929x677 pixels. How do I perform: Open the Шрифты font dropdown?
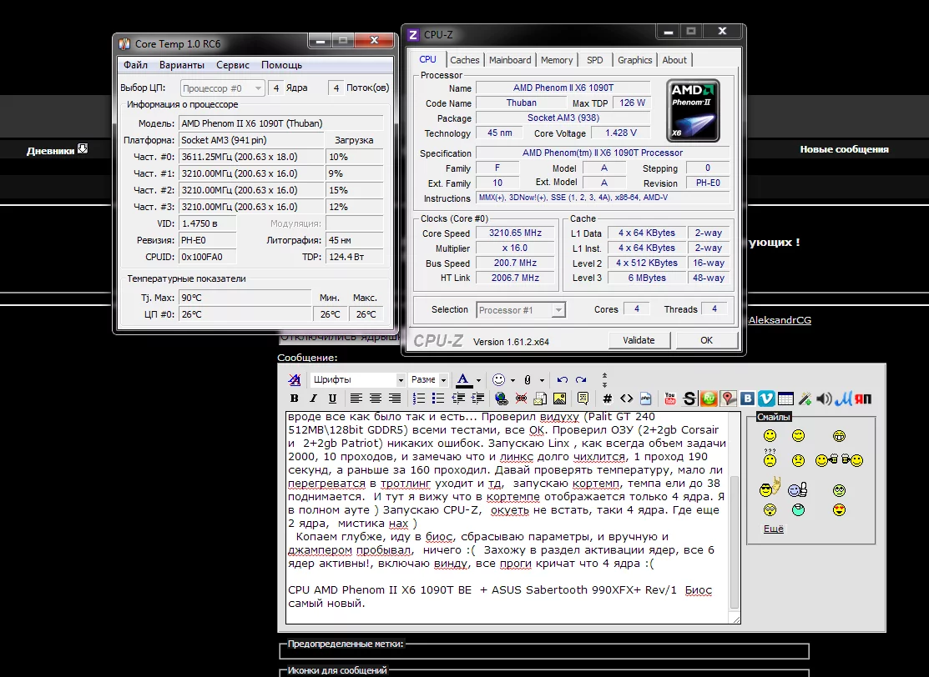pos(357,379)
